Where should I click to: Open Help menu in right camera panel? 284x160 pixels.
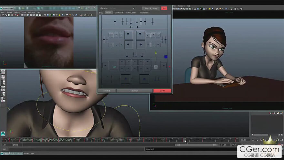point(189,6)
